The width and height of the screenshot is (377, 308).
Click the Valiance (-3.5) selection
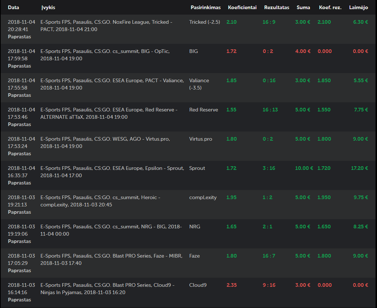(x=199, y=84)
